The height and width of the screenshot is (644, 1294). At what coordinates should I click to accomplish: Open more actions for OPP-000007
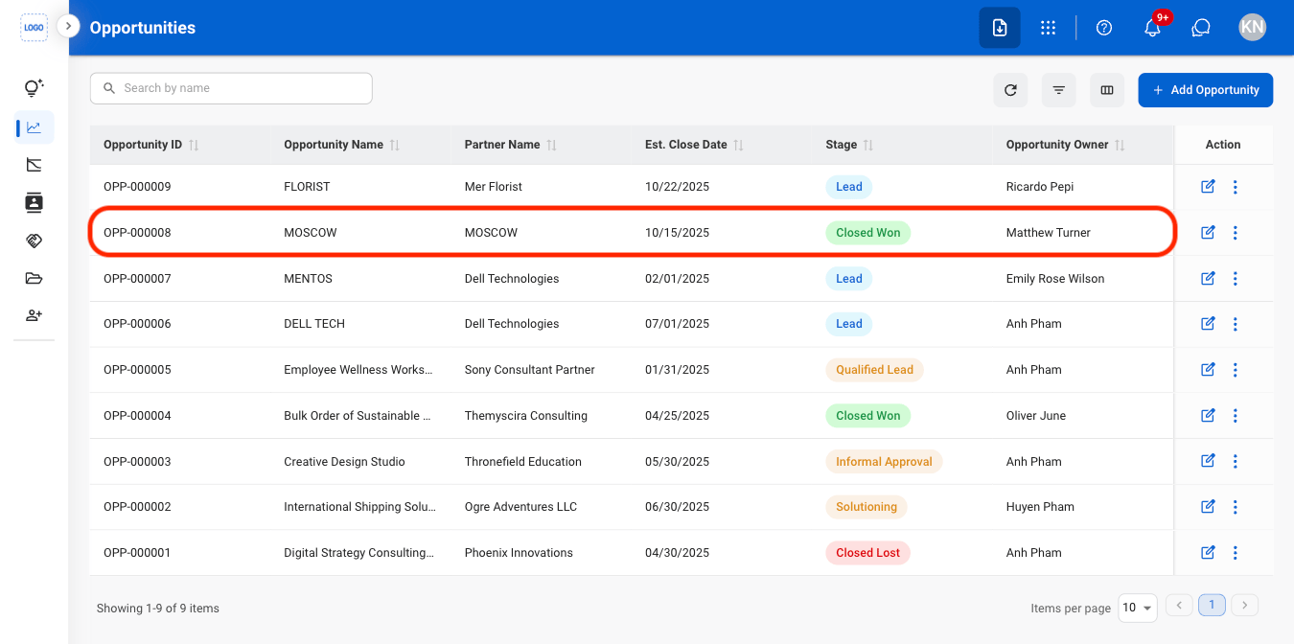(1235, 279)
